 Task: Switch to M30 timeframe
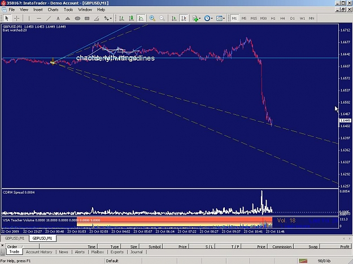tap(263, 19)
